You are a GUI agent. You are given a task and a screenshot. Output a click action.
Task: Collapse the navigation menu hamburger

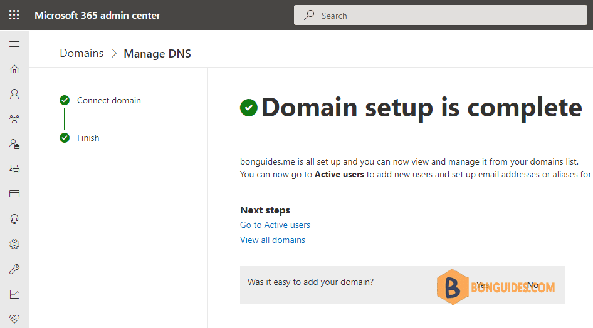pyautogui.click(x=14, y=44)
